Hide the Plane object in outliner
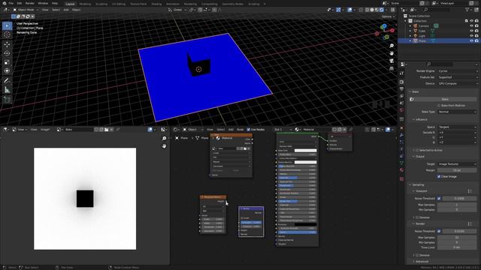Viewport: 481px width, 270px height. point(471,40)
